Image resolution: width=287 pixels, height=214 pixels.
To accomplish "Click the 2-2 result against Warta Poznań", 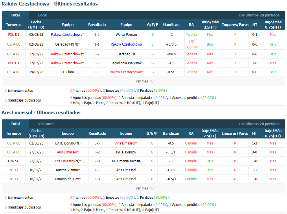I will point(97,35).
